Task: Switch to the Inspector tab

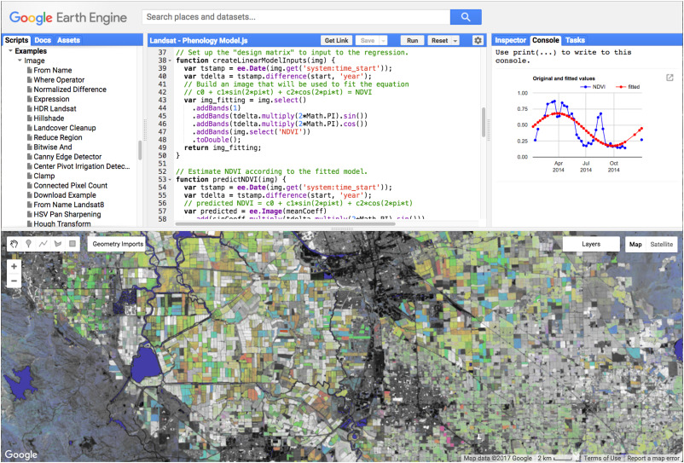Action: (510, 40)
